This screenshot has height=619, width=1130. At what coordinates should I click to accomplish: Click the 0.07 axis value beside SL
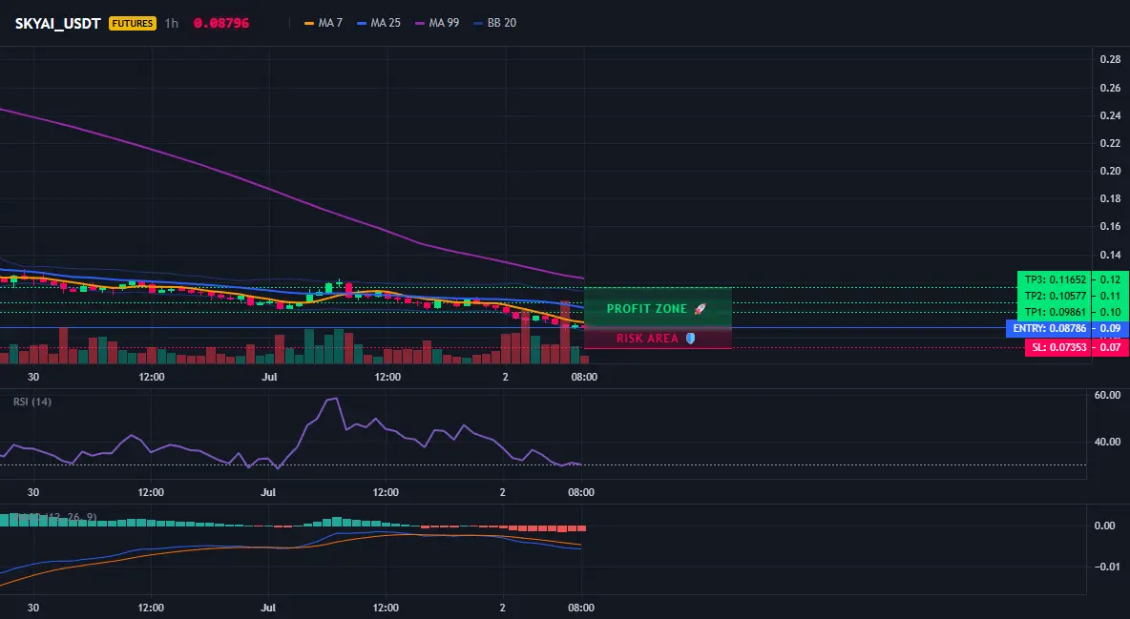[1111, 347]
